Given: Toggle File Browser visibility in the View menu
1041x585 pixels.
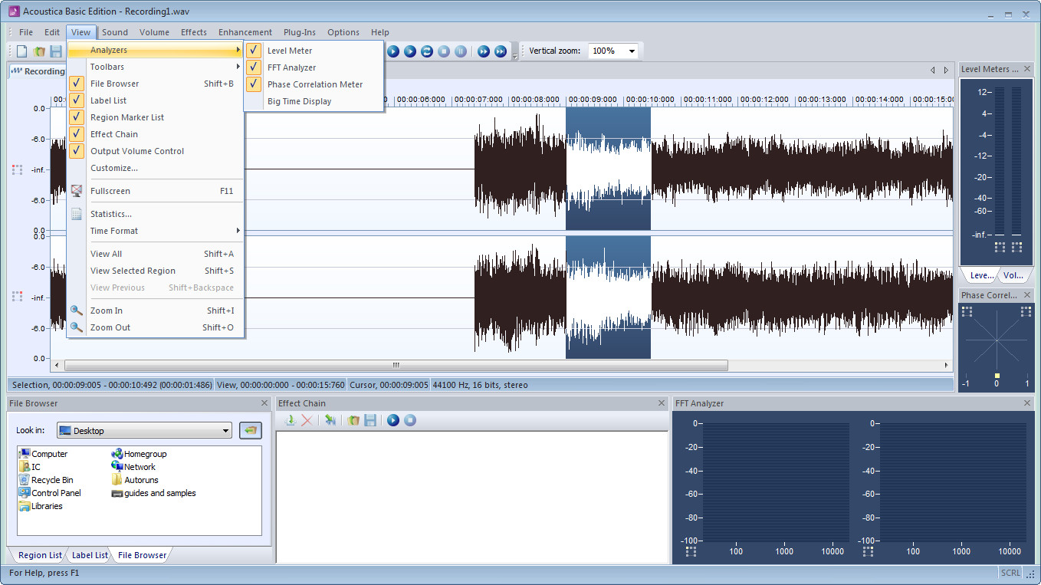Looking at the screenshot, I should [156, 84].
